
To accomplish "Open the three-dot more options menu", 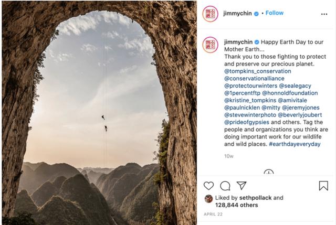I will point(324,14).
